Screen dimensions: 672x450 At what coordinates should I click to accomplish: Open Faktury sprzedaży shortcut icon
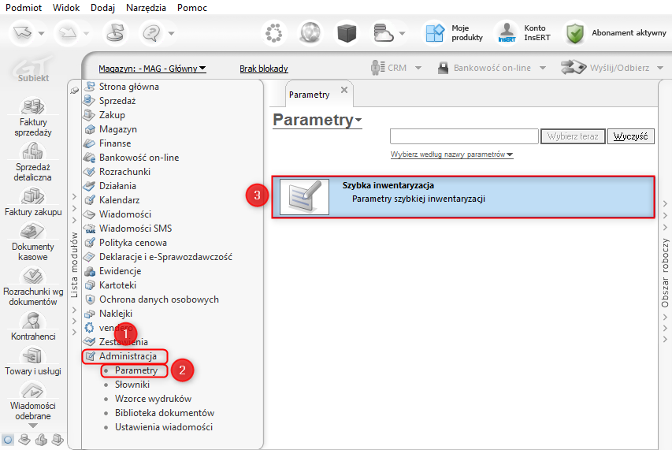33,106
